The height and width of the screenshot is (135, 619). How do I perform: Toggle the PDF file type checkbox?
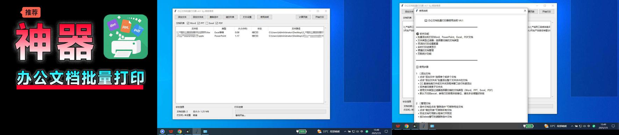coord(217,23)
